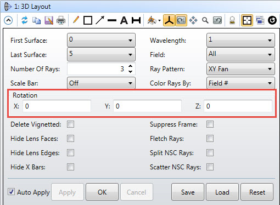Click the camera view orientation icon

[x=152, y=20]
